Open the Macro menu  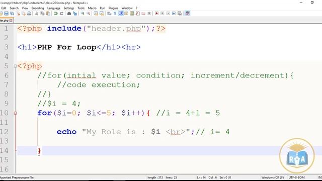tap(92, 8)
